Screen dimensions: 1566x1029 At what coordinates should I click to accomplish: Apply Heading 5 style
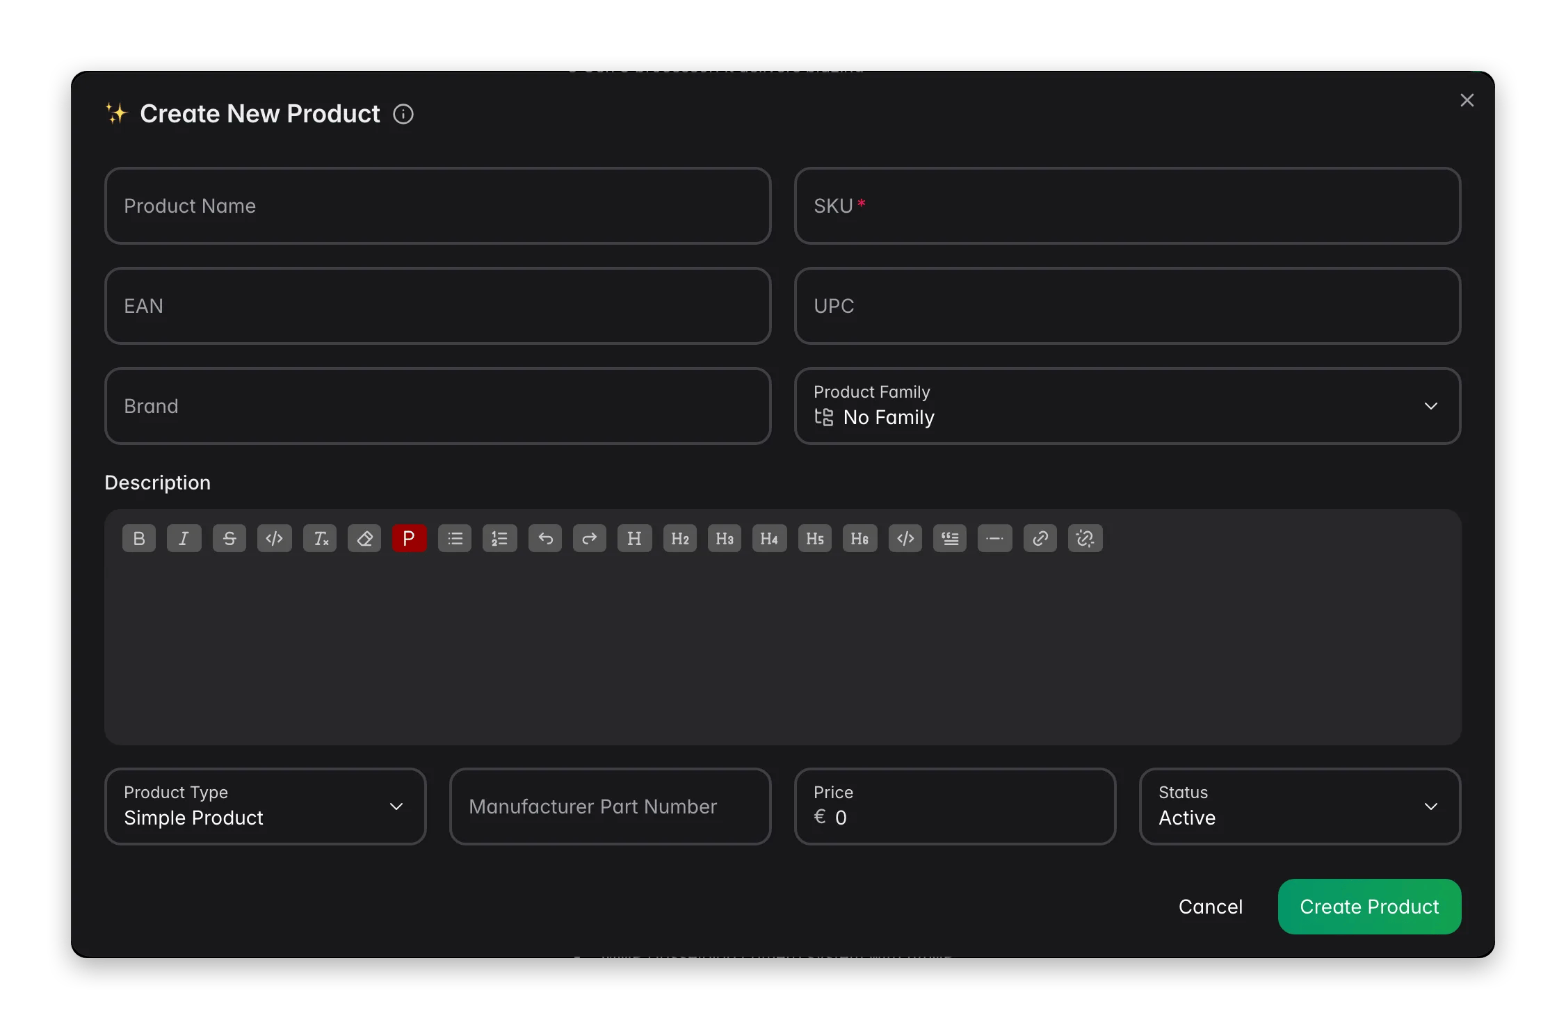click(815, 538)
